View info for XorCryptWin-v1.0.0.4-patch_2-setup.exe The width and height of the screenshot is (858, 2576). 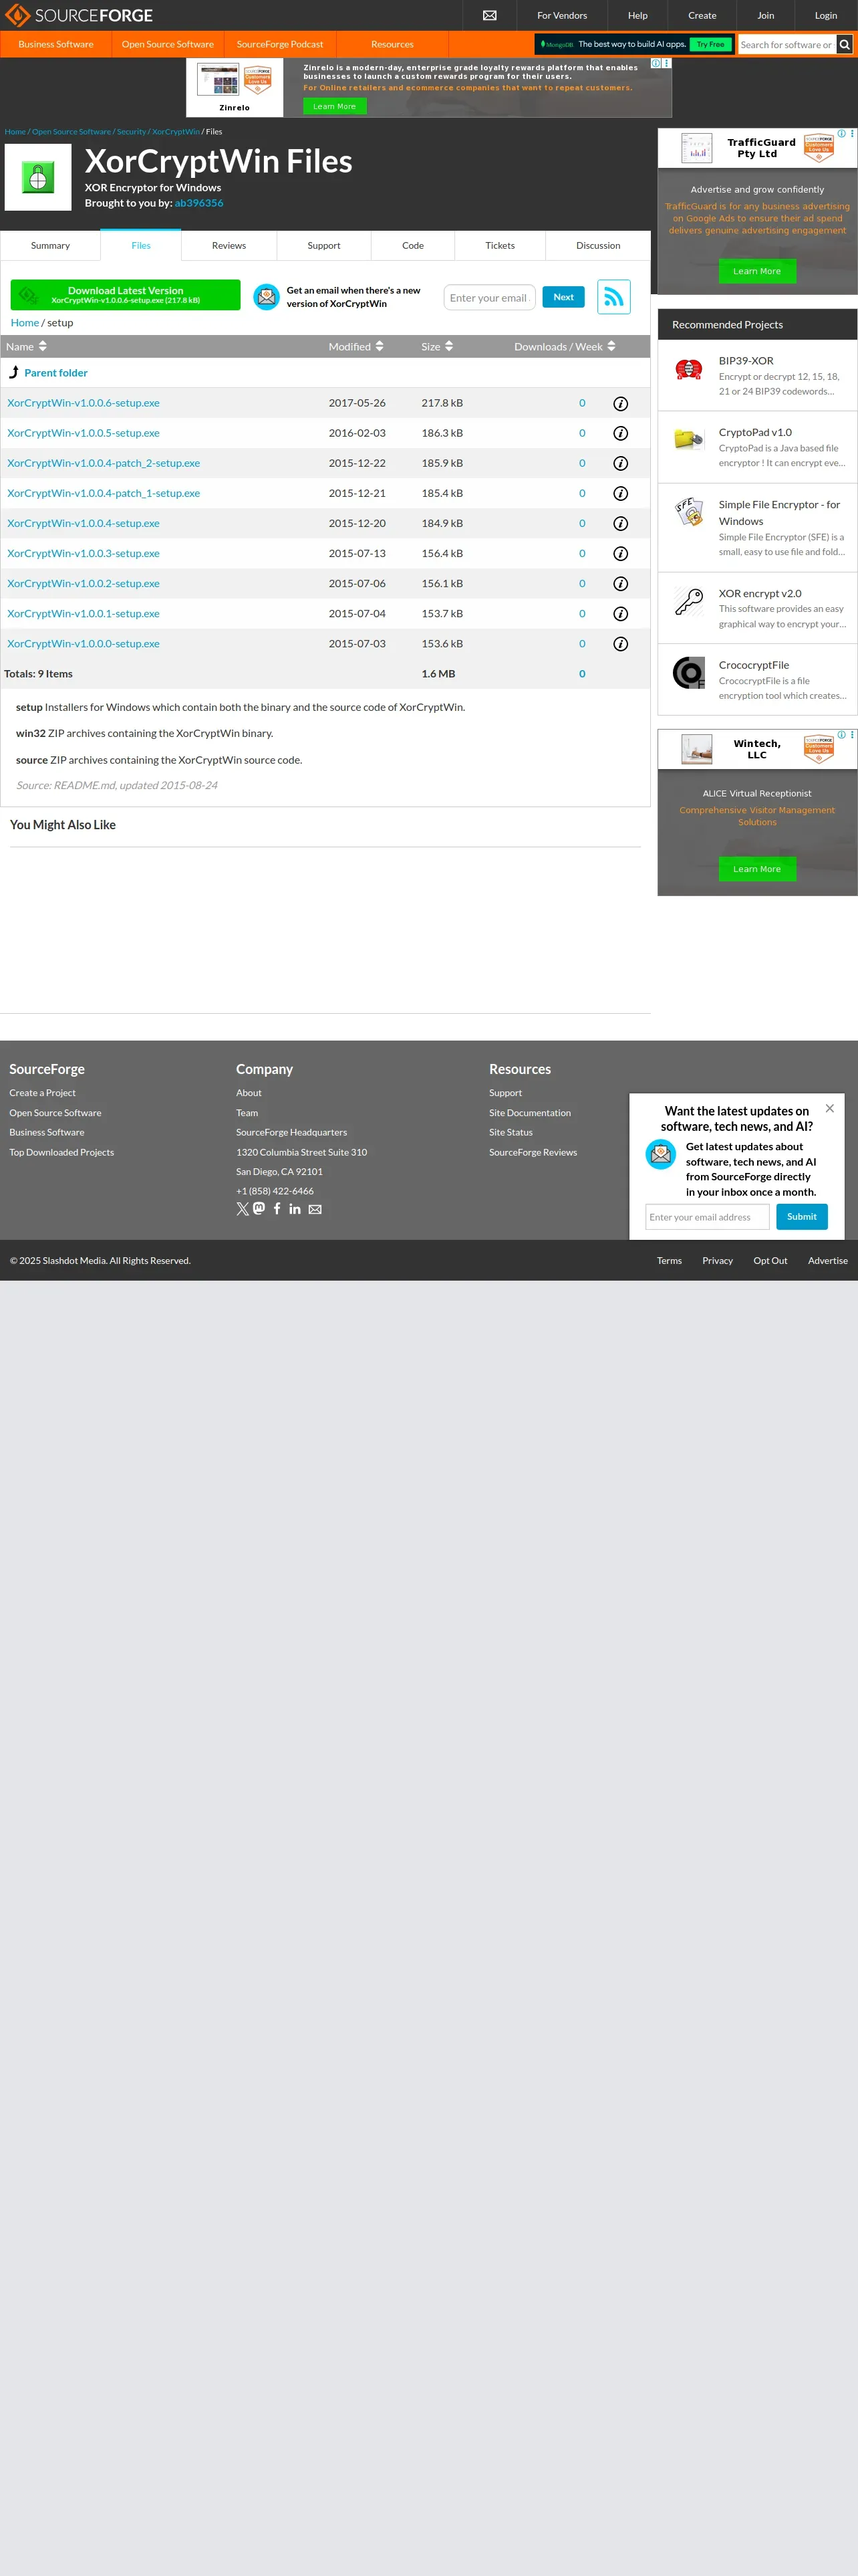[x=620, y=463]
